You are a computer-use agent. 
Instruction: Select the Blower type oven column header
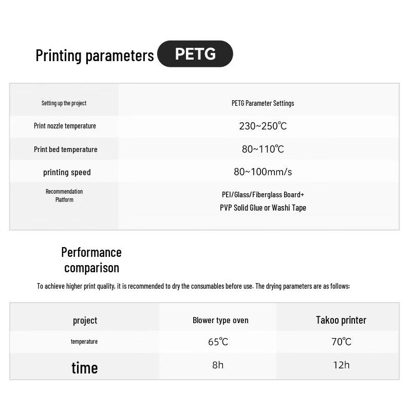[220, 320]
